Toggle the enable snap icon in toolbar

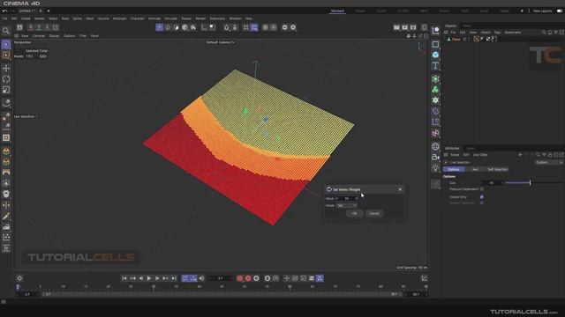(x=227, y=27)
